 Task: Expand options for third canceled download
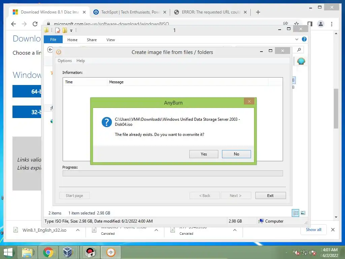click(235, 230)
